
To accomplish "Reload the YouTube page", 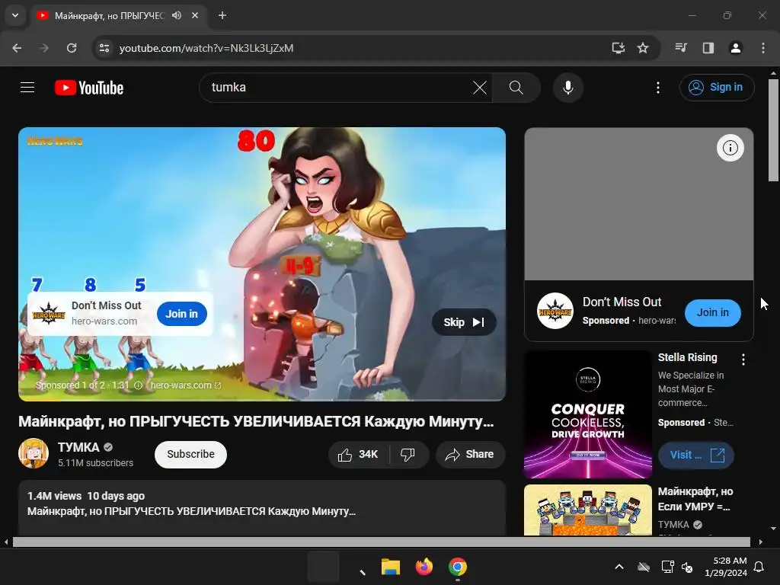I will (72, 48).
